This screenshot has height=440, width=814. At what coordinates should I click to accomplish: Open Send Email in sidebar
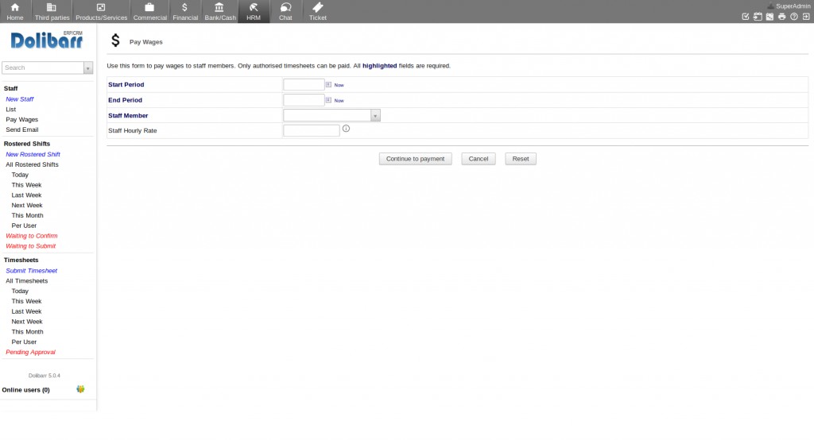point(21,129)
